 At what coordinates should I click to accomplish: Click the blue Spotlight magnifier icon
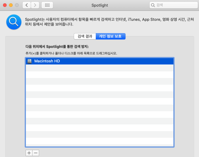click(14, 22)
